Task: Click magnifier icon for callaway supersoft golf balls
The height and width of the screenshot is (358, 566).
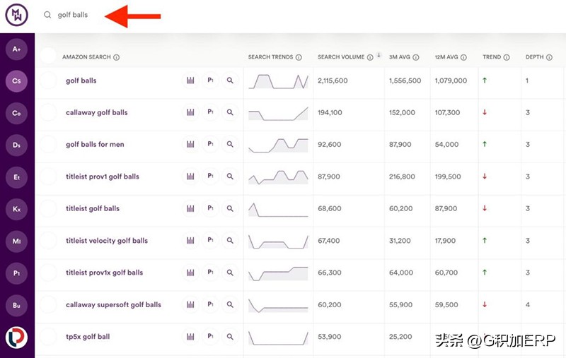Action: (x=230, y=304)
